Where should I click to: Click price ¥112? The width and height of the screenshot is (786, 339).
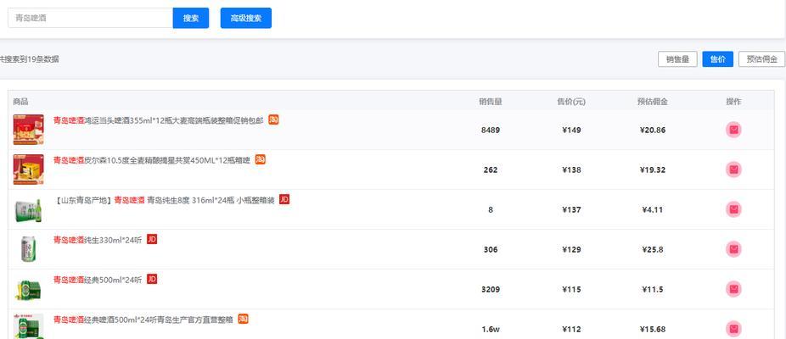pyautogui.click(x=571, y=330)
